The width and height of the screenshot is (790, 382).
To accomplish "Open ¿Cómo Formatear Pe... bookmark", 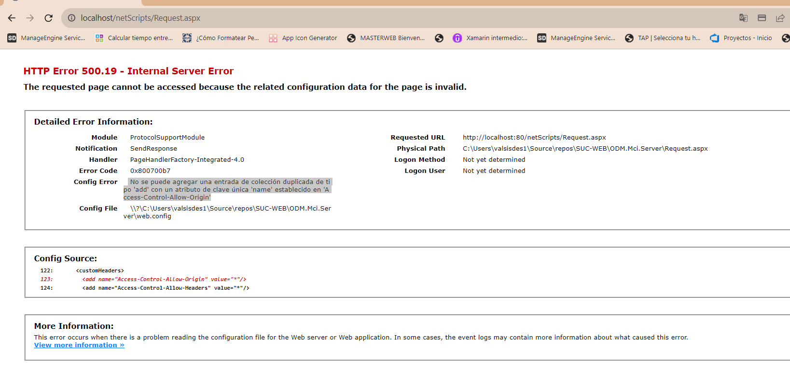I will (x=221, y=38).
